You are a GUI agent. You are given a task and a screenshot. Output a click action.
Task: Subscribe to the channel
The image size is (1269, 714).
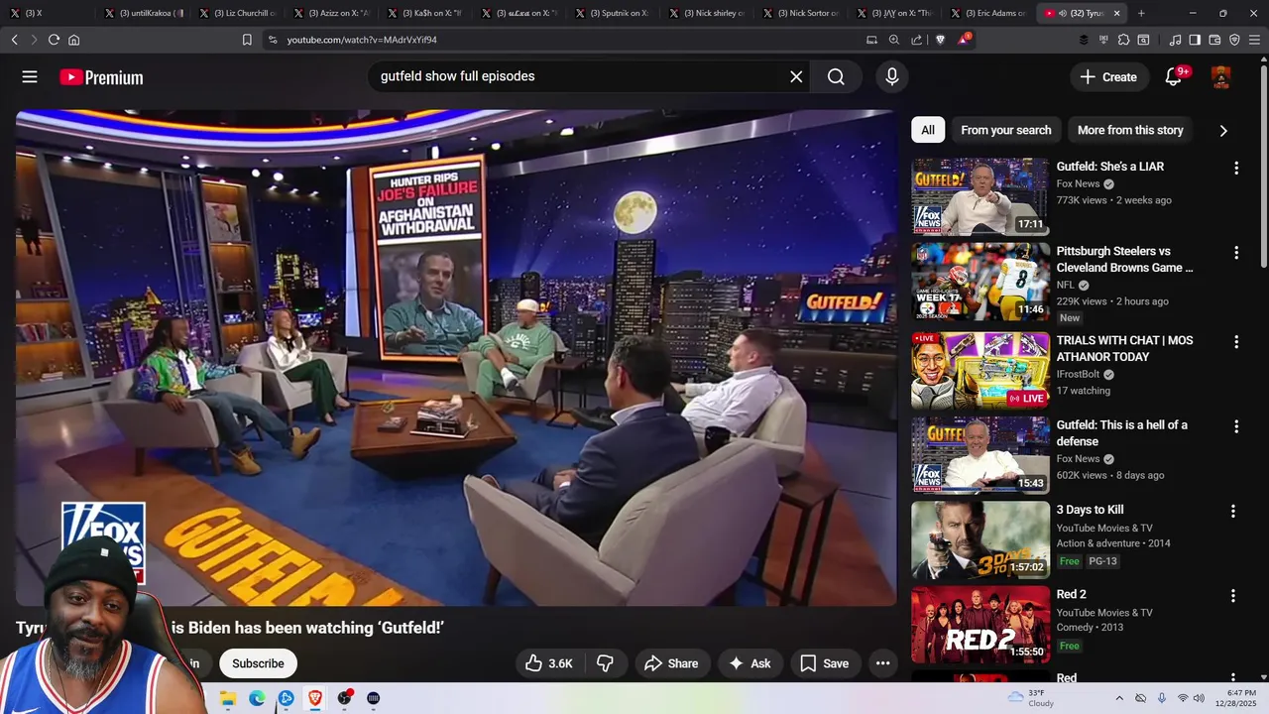coord(258,663)
